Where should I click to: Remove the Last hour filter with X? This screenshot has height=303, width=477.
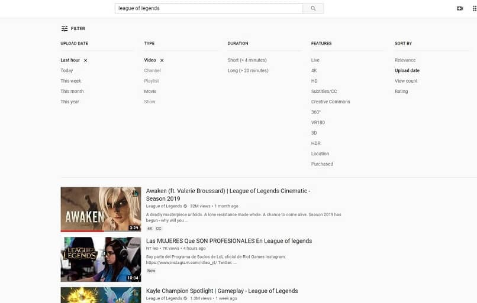[x=85, y=60]
